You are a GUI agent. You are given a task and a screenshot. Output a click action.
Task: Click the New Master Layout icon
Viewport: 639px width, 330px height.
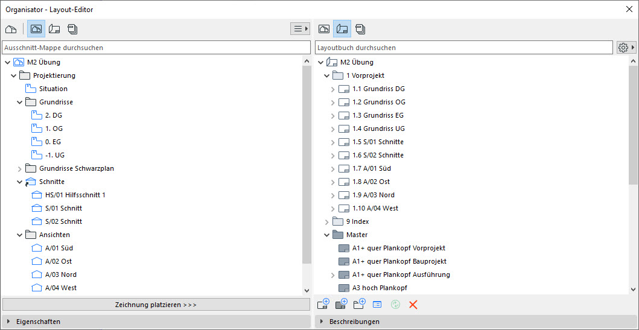tap(341, 305)
